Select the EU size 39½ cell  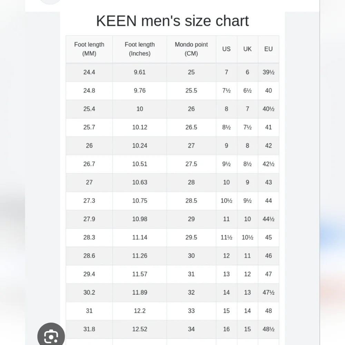pyautogui.click(x=268, y=72)
